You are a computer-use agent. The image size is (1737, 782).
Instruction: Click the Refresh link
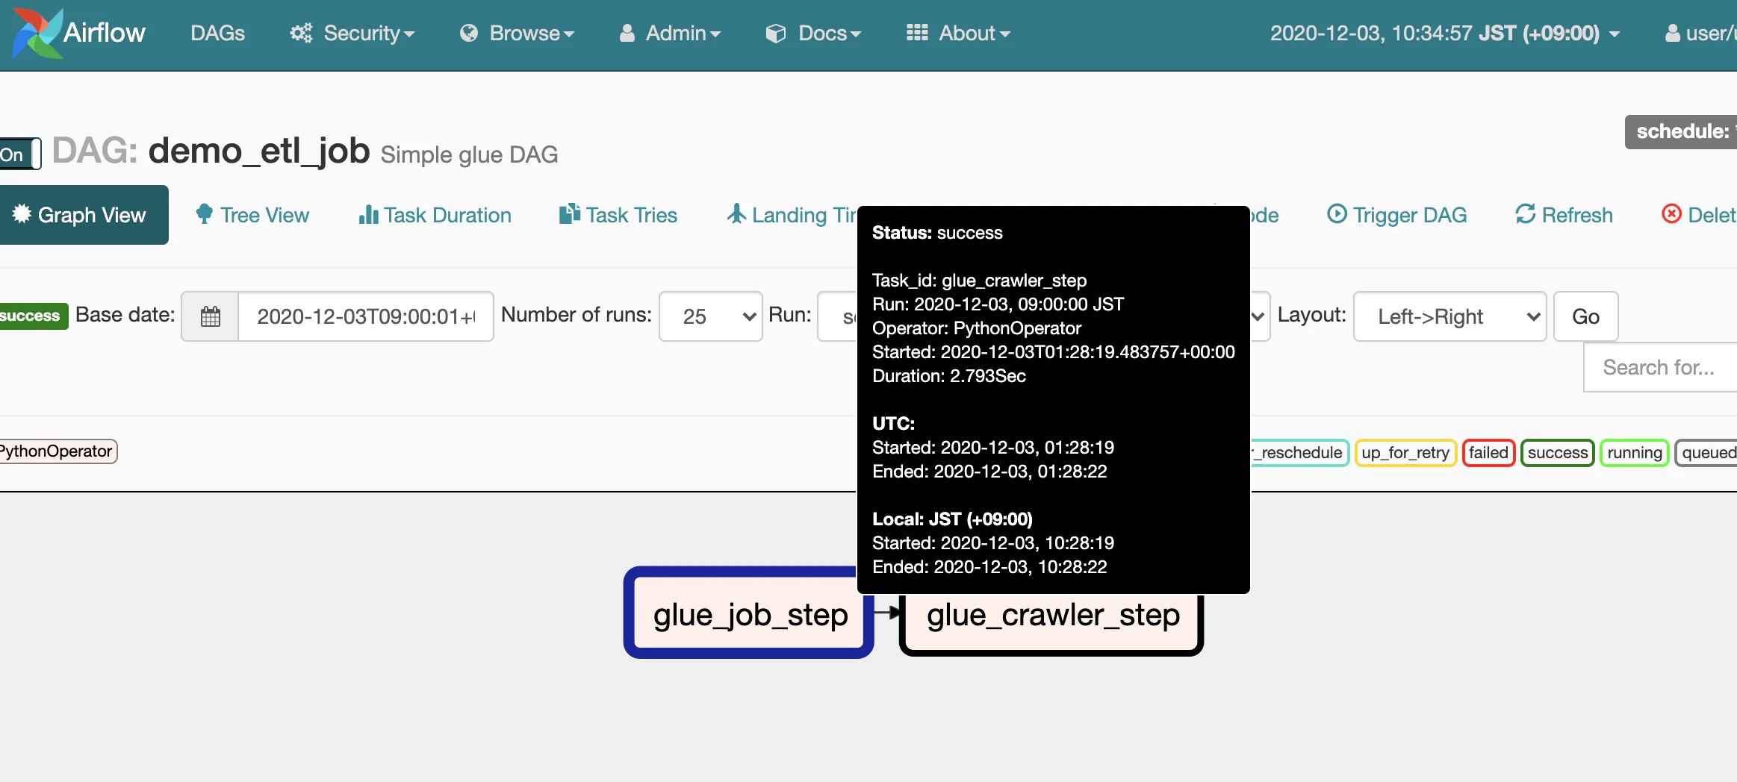click(1564, 215)
